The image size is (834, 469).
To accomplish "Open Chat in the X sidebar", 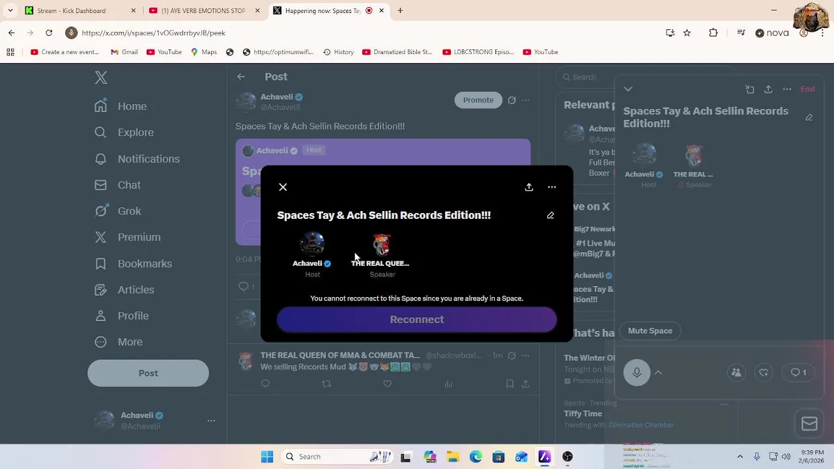I will tap(117, 185).
